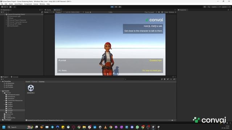The height and width of the screenshot is (130, 232).
Task: Expand the Scripts folder
Action: point(5,112)
